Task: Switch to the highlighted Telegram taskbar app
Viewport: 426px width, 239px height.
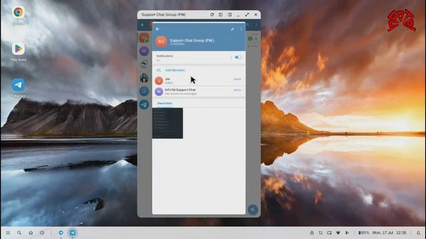Action: pyautogui.click(x=73, y=233)
